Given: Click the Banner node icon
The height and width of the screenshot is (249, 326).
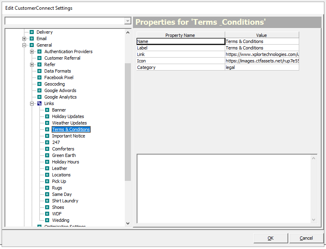Looking at the screenshot, I should tap(47, 110).
